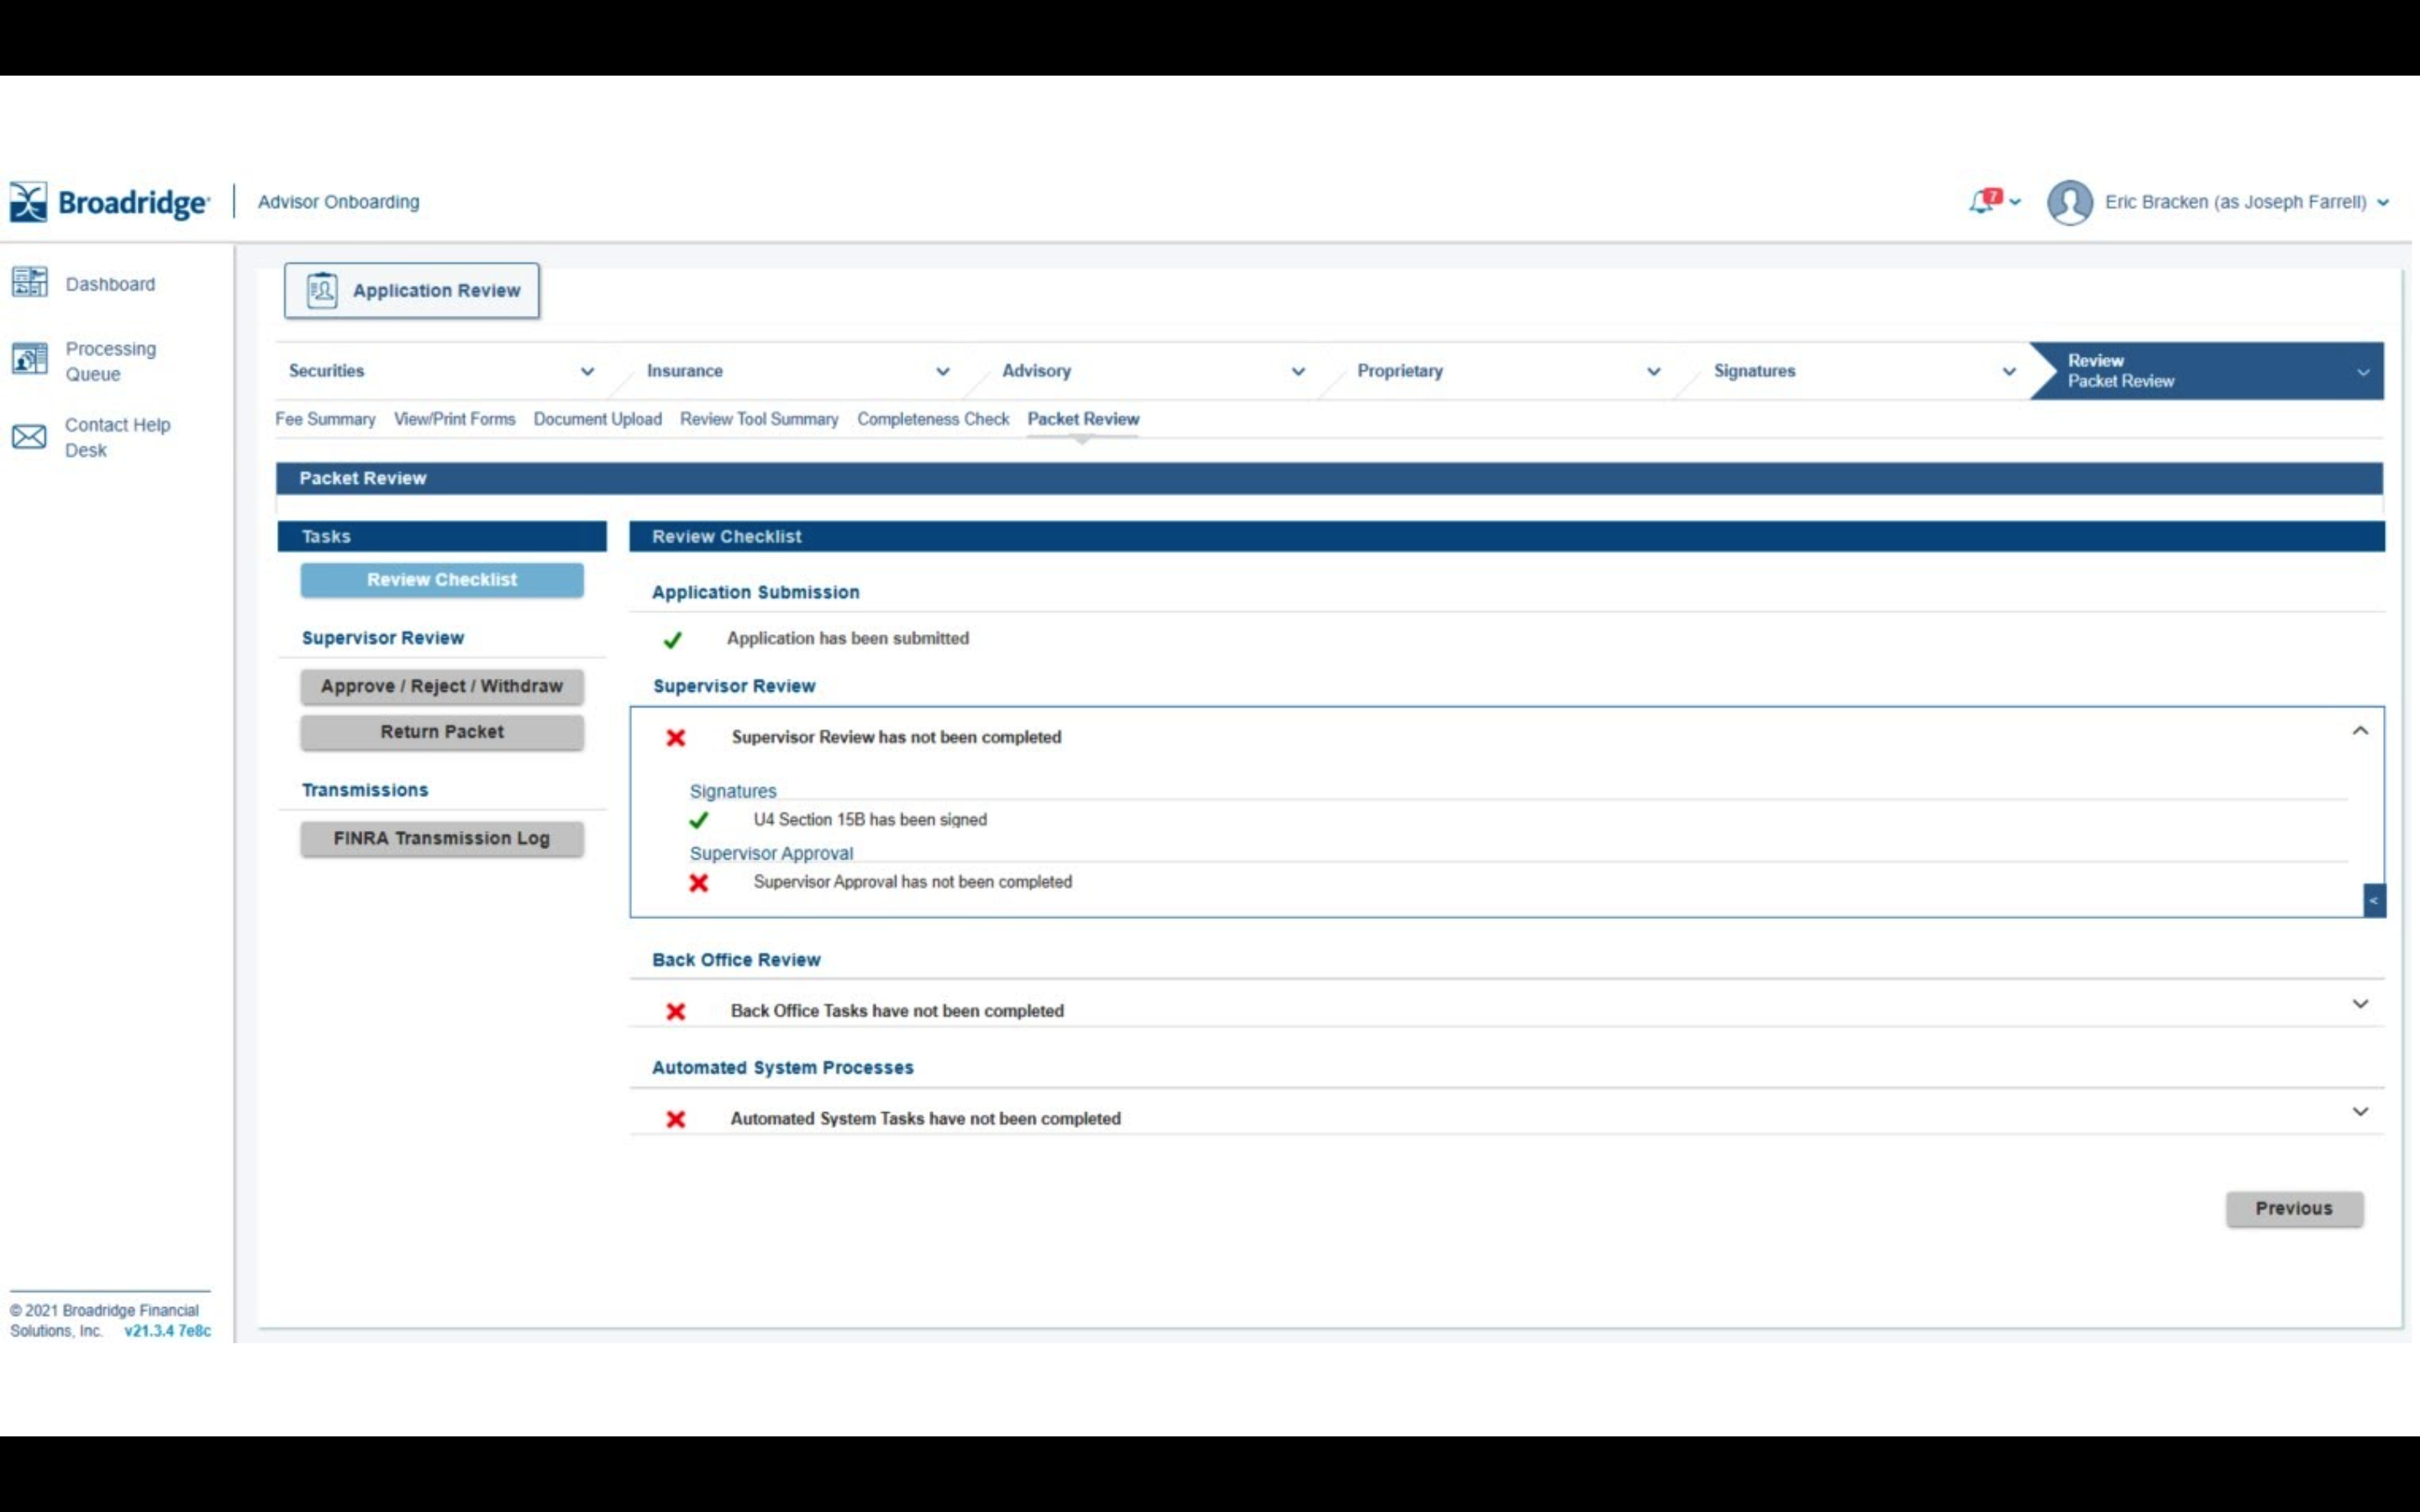
Task: Click Application Review clipboard icon
Action: [x=321, y=291]
